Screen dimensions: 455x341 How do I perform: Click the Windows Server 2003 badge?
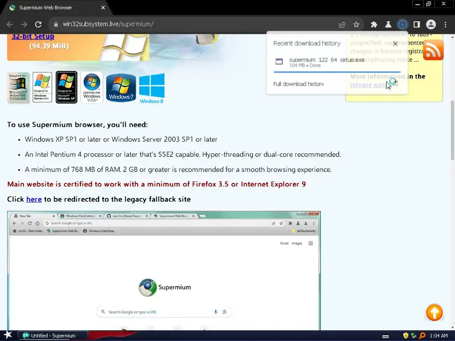coord(42,87)
